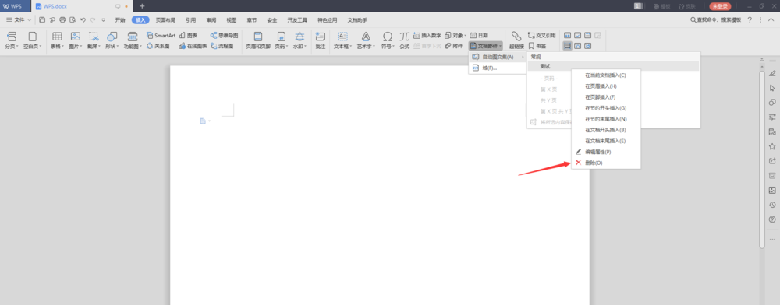
Task: Click the help question mark in title area
Action: pyautogui.click(x=750, y=19)
